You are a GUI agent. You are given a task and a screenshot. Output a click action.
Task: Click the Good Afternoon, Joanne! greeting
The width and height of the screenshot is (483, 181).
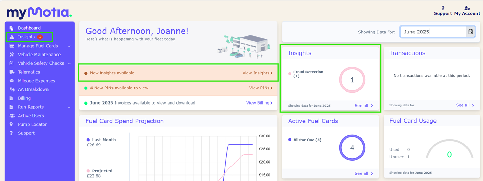(137, 31)
